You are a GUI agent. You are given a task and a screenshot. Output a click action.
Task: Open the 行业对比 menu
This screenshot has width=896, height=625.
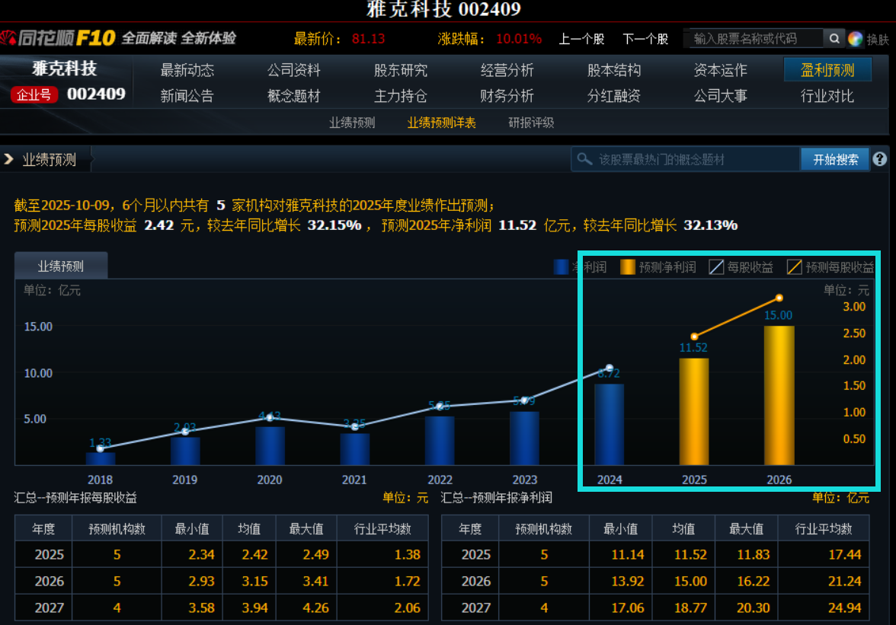click(827, 96)
